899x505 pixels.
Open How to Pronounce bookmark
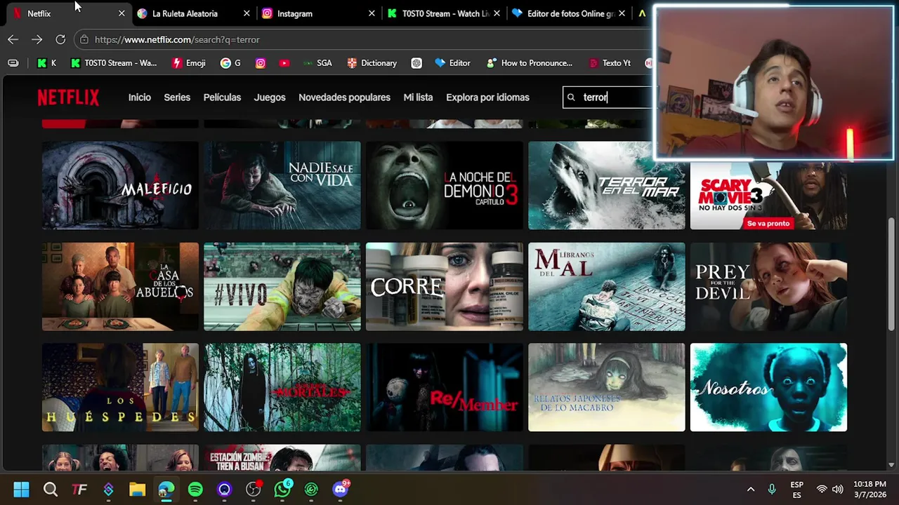pyautogui.click(x=530, y=63)
